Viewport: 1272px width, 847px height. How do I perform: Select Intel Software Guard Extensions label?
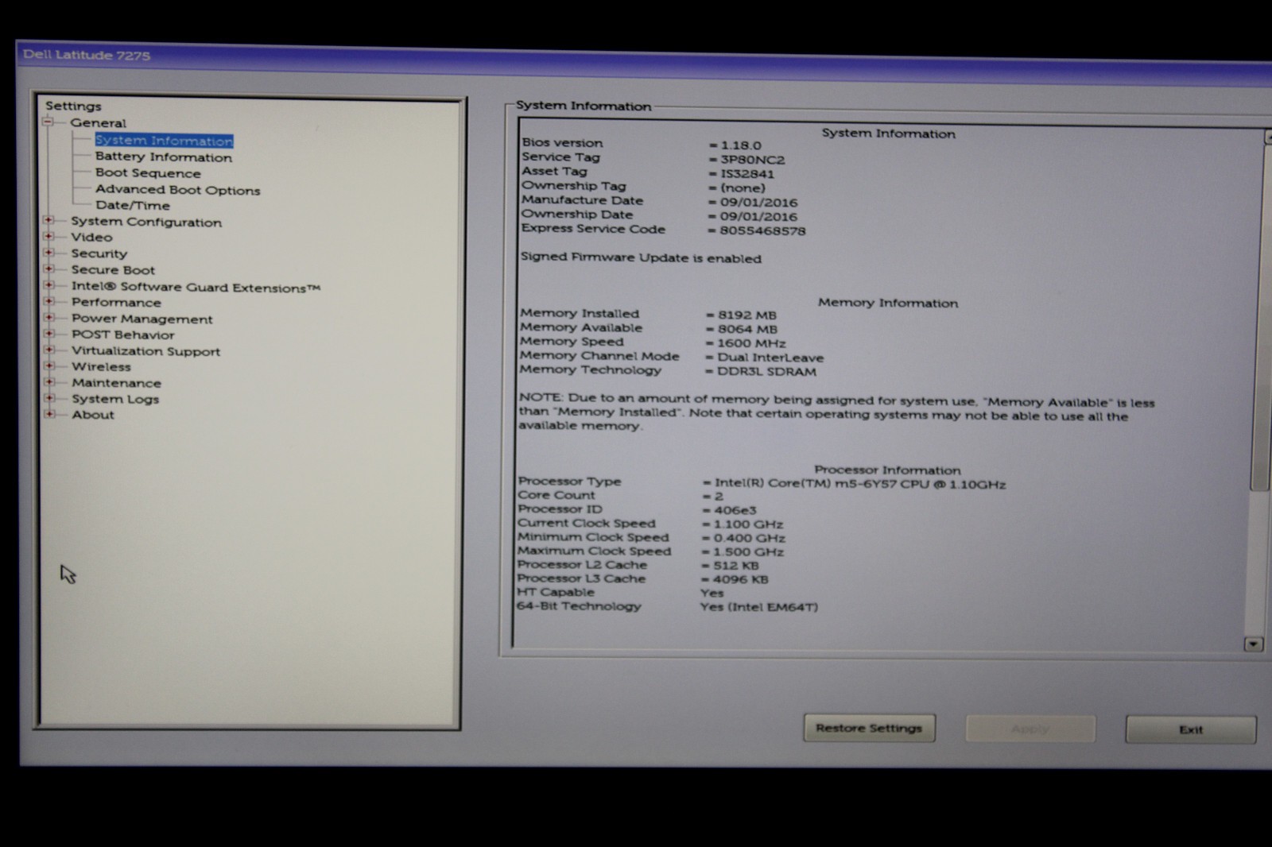point(196,287)
